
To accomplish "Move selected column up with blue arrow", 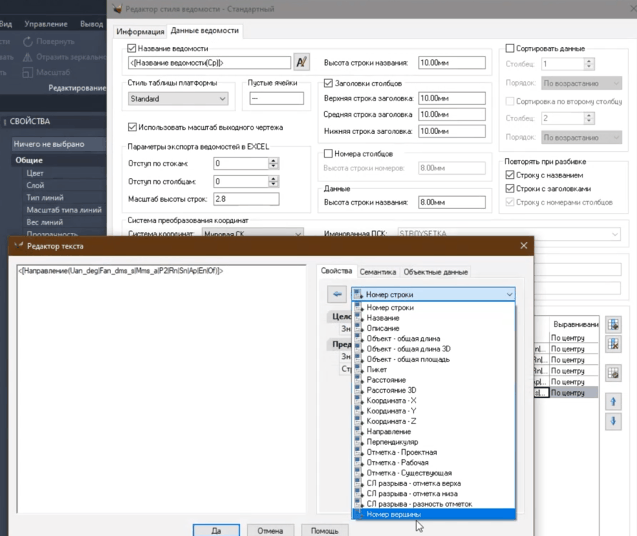I will pos(613,402).
